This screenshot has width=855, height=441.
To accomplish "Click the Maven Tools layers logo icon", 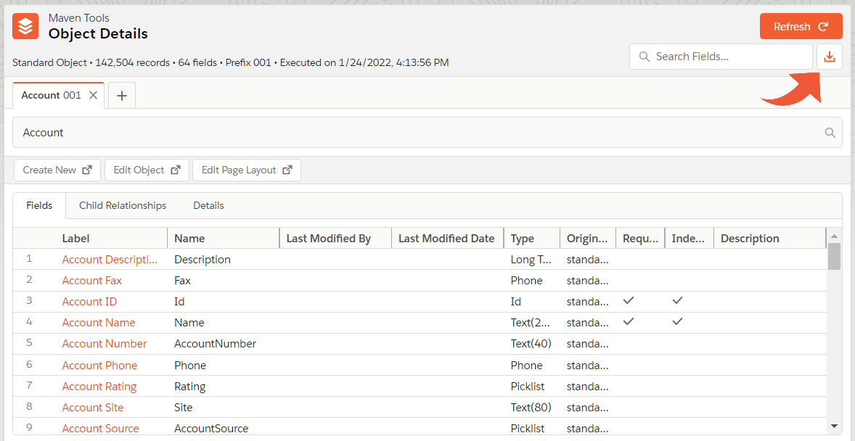I will 25,26.
